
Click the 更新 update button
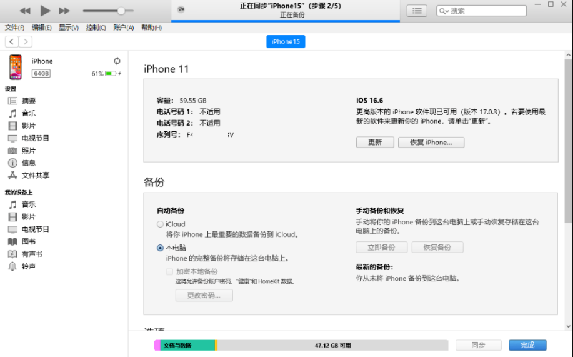point(375,143)
